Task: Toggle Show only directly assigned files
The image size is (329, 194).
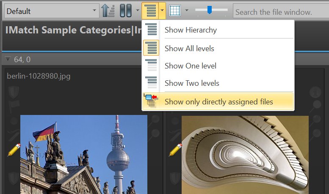Action: pos(218,101)
